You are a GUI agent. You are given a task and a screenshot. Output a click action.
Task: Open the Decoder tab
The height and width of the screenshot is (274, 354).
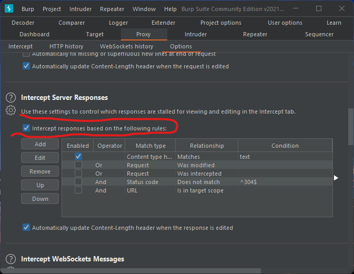(23, 23)
